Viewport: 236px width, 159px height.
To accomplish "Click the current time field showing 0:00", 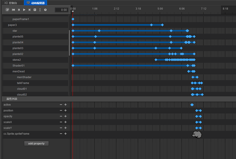I will [x=61, y=10].
